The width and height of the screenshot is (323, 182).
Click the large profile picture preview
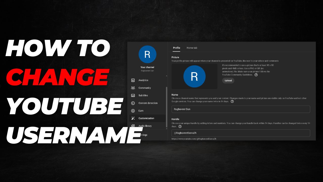pyautogui.click(x=194, y=76)
